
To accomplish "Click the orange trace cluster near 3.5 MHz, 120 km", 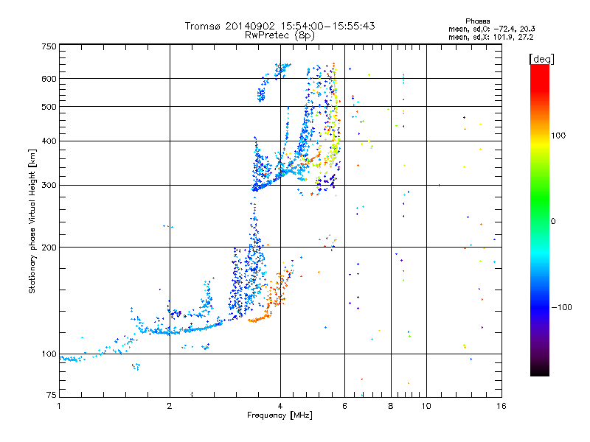I will click(x=259, y=319).
